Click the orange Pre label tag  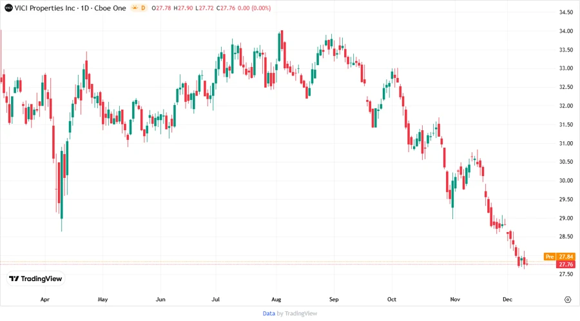550,257
